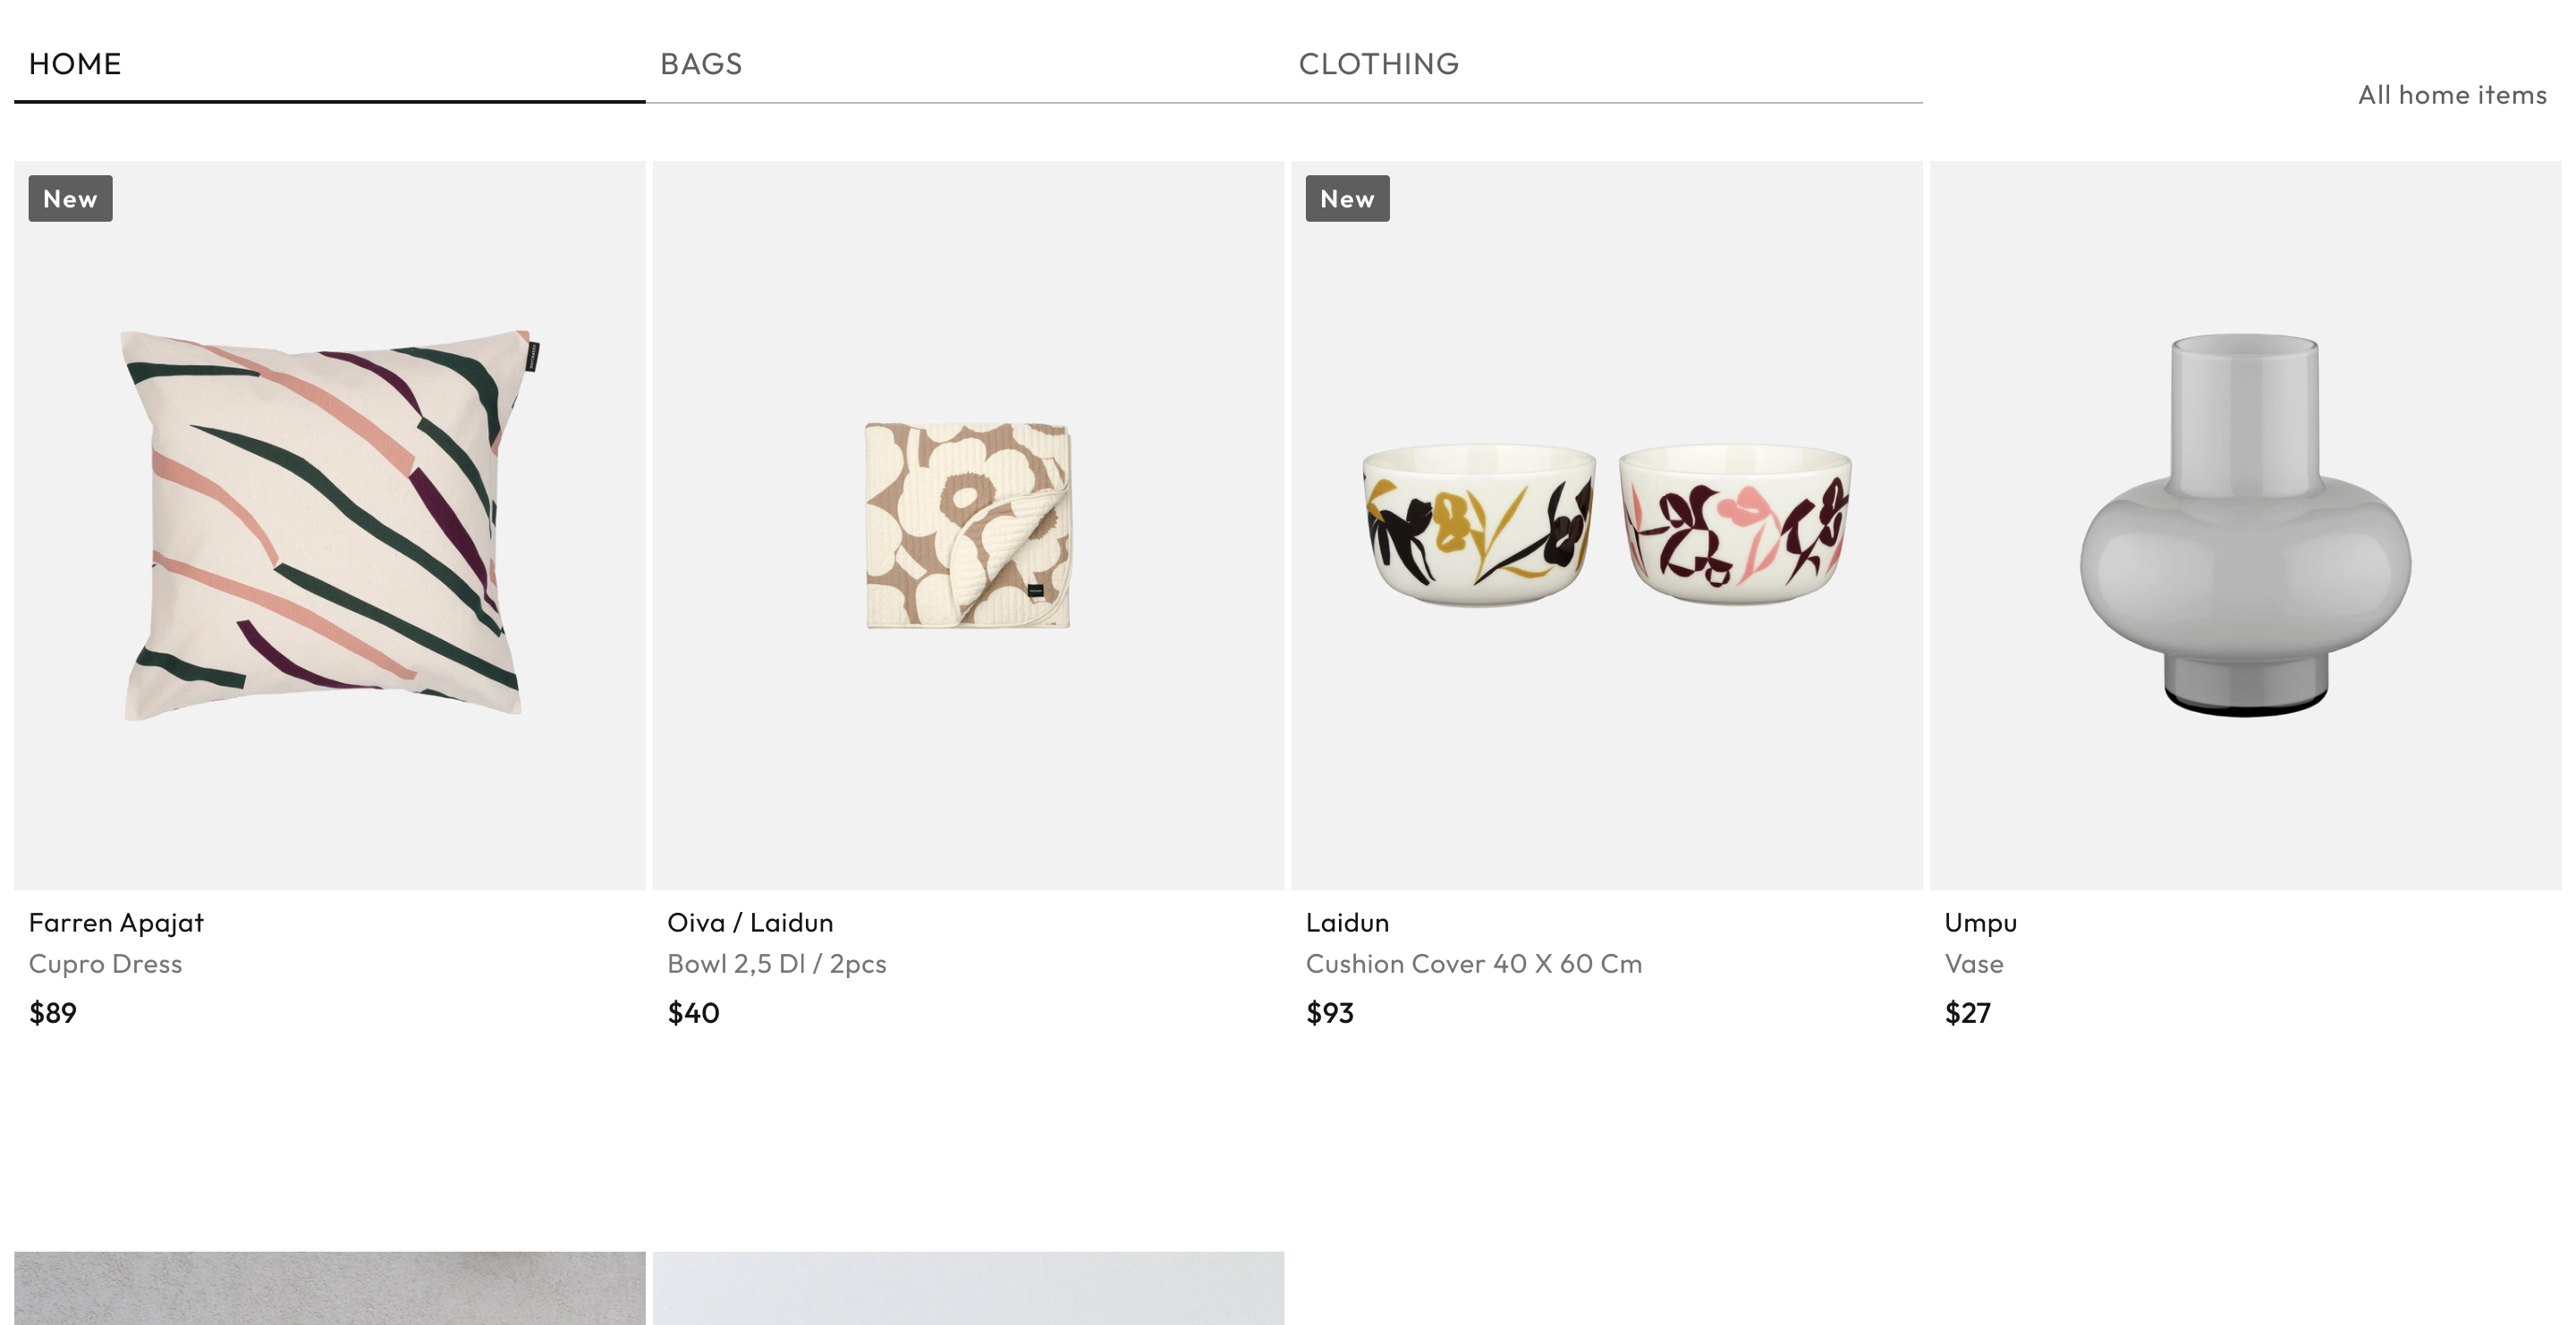
Task: Open the partially visible grey bottom-left product image
Action: point(329,1288)
